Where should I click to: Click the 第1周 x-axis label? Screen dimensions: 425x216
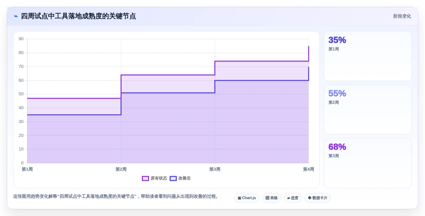pos(27,169)
